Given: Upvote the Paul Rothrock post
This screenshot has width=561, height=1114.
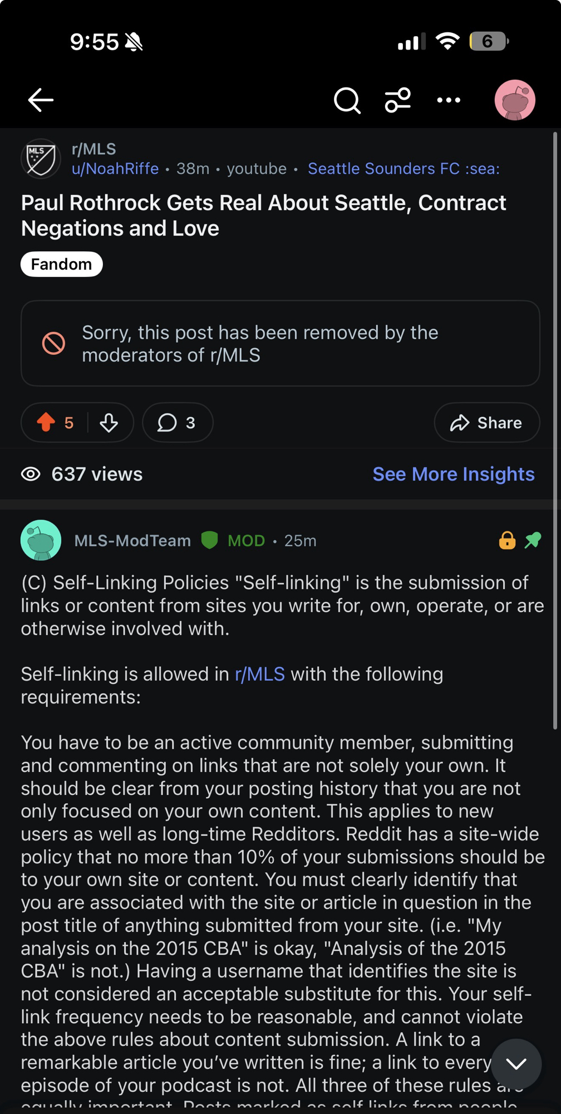Looking at the screenshot, I should [x=46, y=423].
